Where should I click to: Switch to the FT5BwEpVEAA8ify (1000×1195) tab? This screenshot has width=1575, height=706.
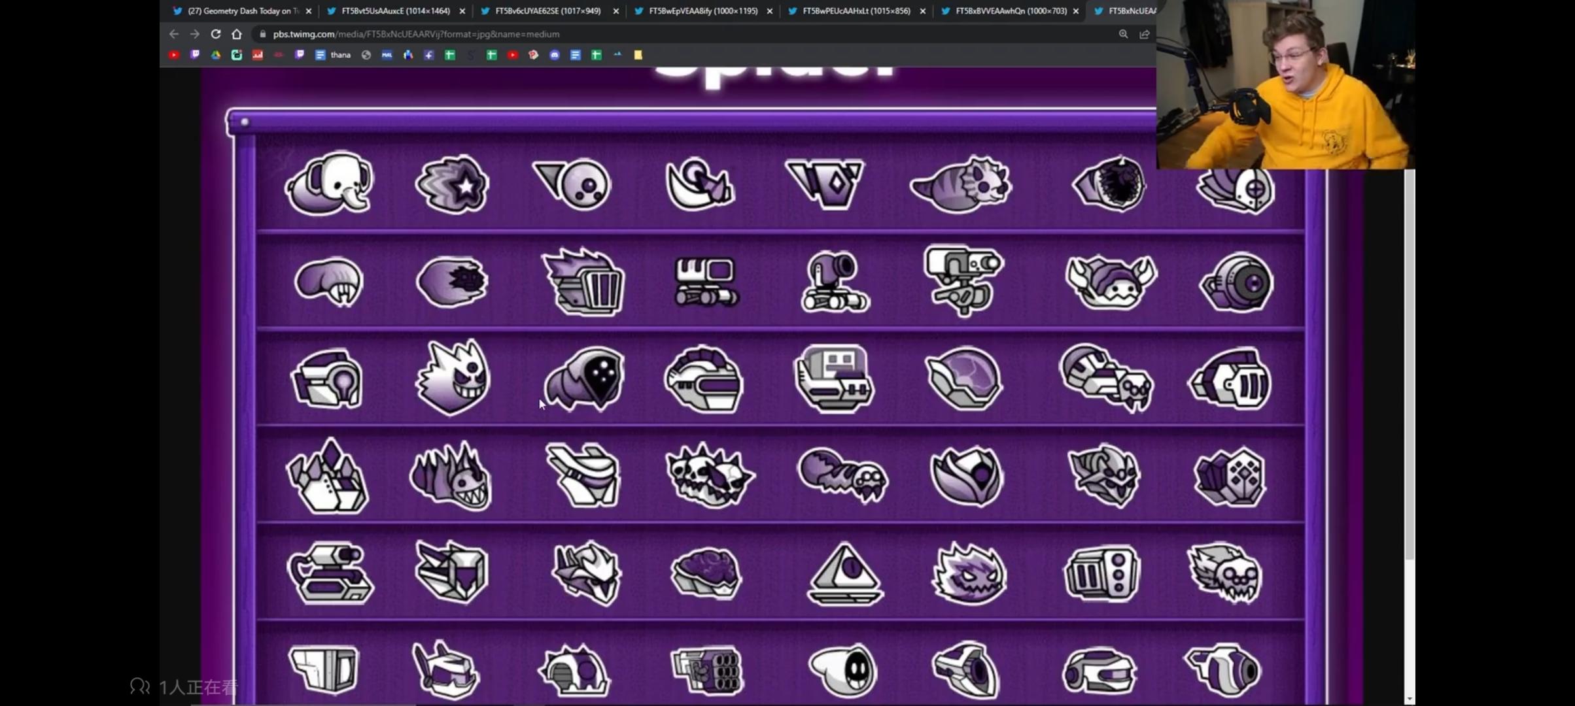click(x=702, y=11)
